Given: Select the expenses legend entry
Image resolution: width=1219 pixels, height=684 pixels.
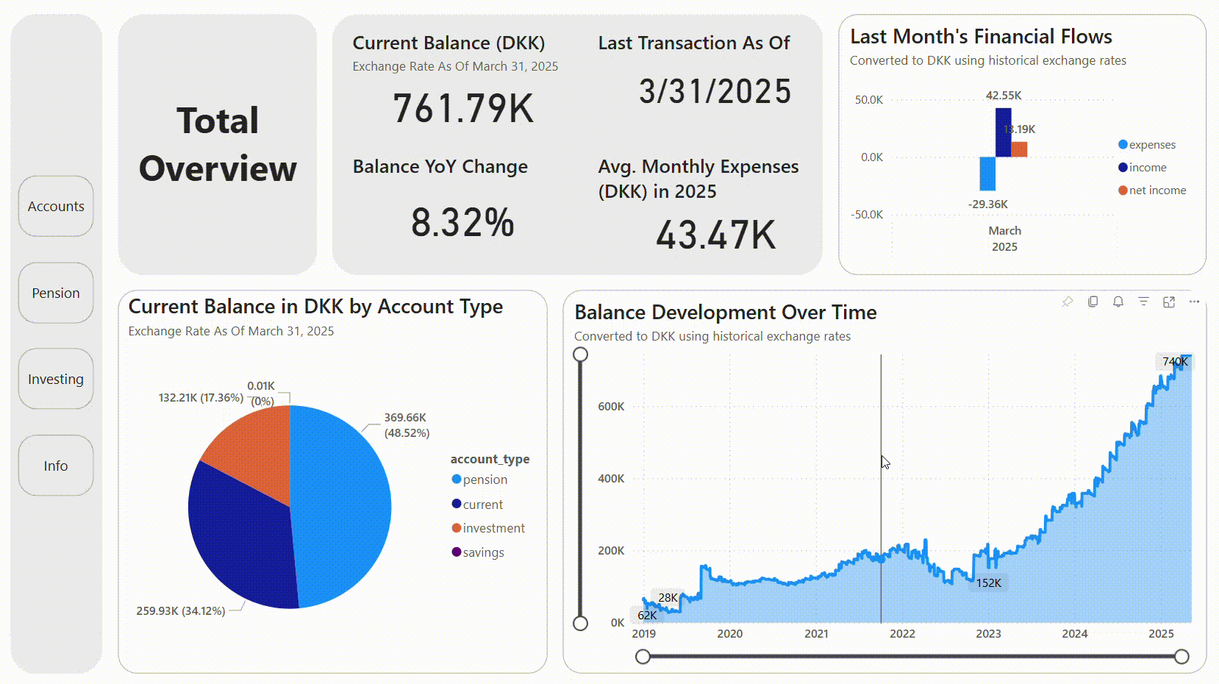Looking at the screenshot, I should coord(1147,145).
